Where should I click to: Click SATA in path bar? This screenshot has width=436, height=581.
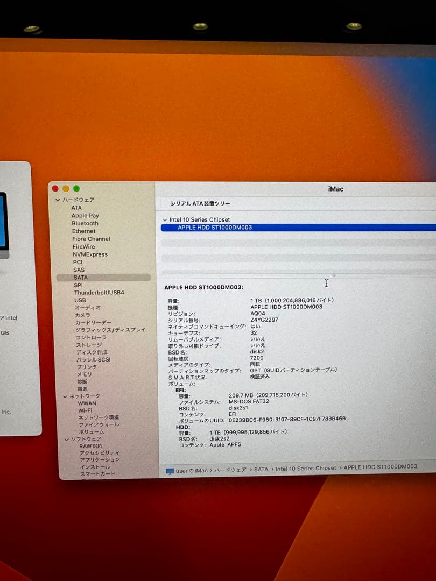click(x=261, y=469)
